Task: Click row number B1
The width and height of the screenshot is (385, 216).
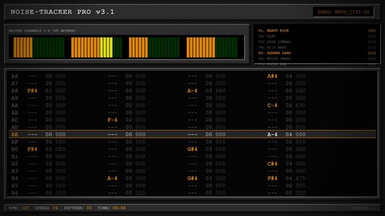Action: [15, 157]
